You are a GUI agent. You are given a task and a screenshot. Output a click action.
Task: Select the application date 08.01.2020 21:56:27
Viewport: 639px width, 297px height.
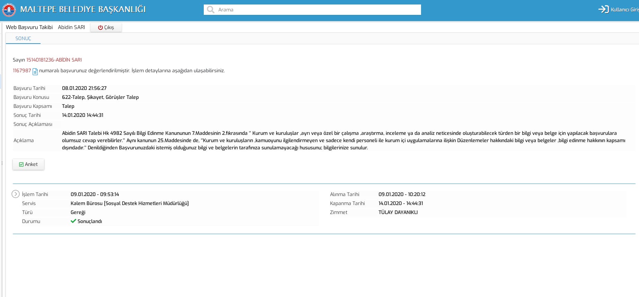coord(84,88)
